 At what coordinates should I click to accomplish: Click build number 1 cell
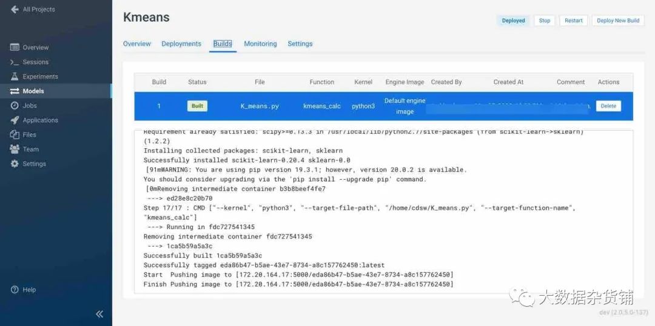point(159,106)
